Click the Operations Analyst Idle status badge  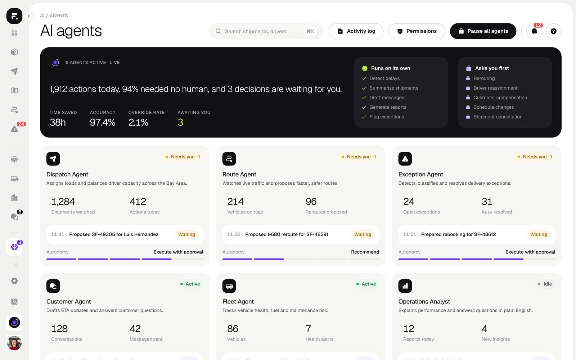545,284
